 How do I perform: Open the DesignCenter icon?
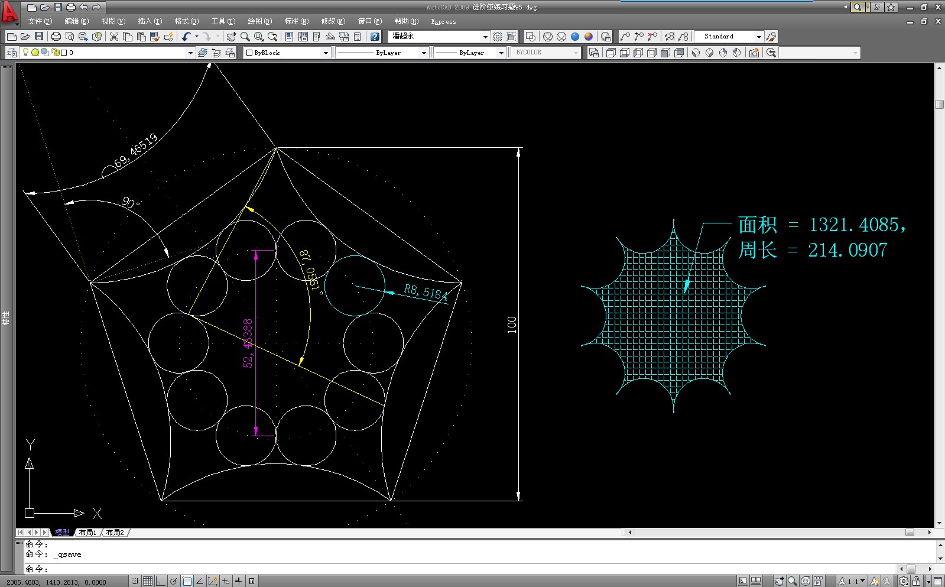coord(303,37)
